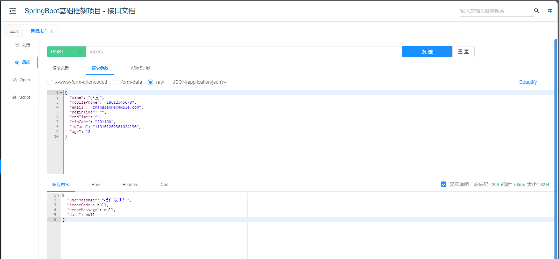Click the "errorCode" line in response
This screenshot has height=259, width=559.
pos(88,205)
